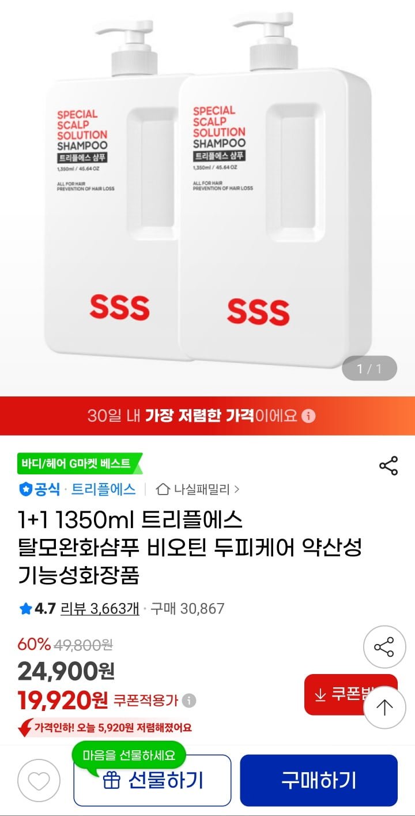Screen dimensions: 415x816
Task: Tap the 가격인하 price drop notice
Action: tap(105, 728)
